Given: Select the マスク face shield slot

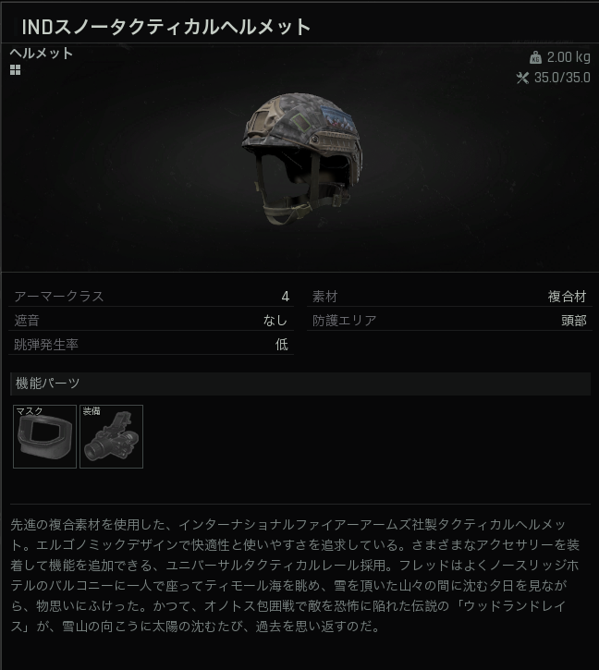Looking at the screenshot, I should tap(45, 436).
